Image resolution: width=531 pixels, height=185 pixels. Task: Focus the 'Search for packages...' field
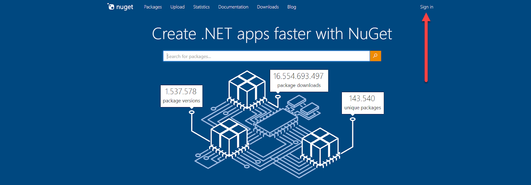[x=266, y=56]
